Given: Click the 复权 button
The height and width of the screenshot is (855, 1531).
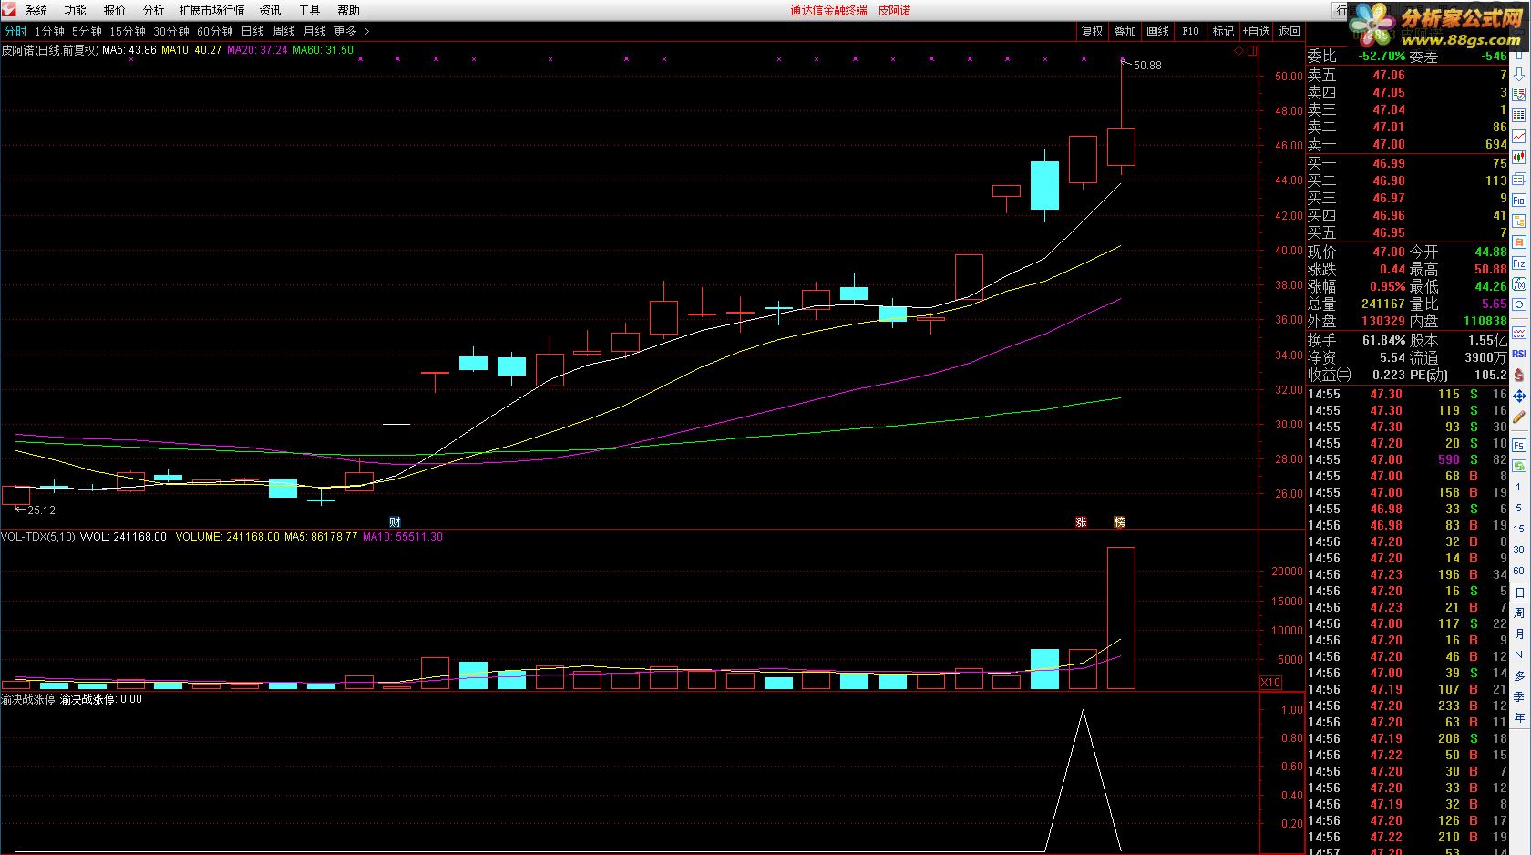Looking at the screenshot, I should tap(1092, 31).
